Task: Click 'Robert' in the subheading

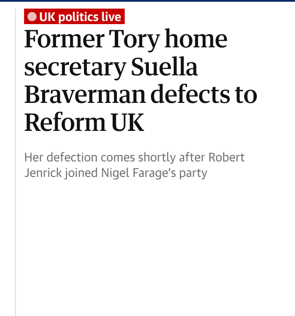Action: pos(227,157)
